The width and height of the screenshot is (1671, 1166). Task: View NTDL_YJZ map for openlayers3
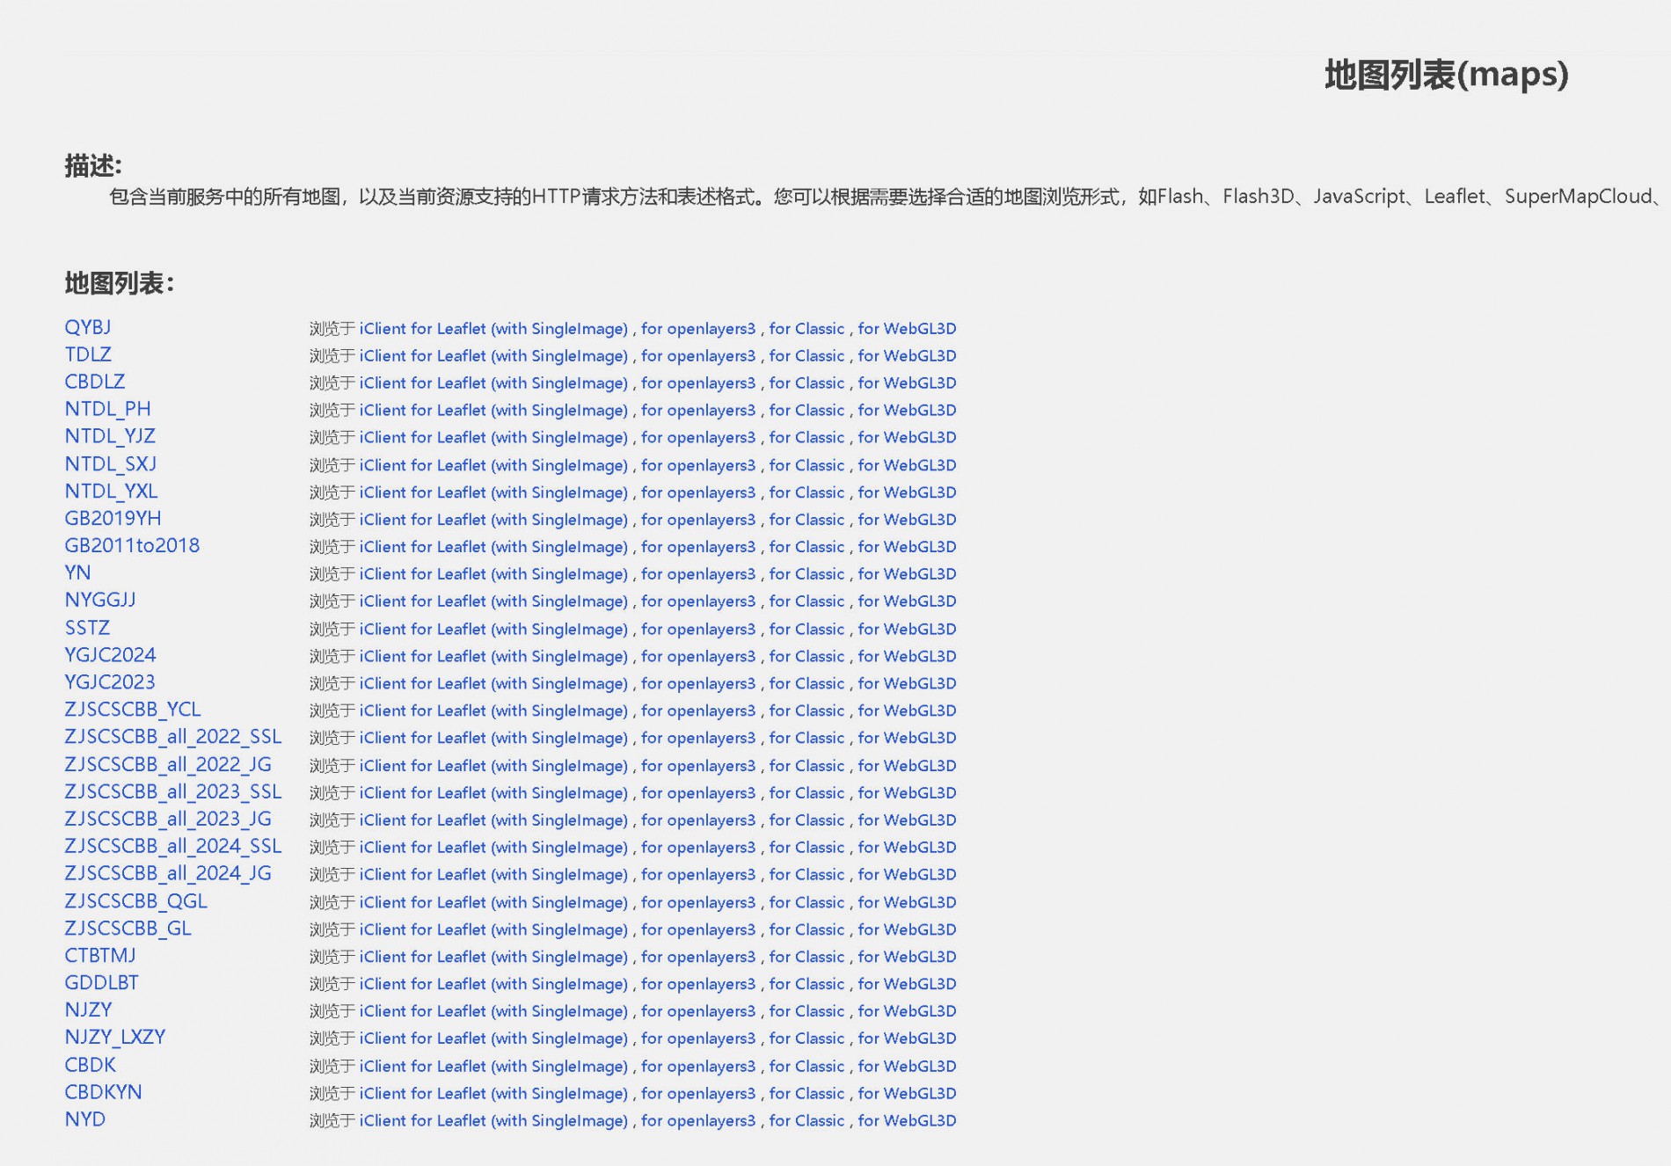click(x=697, y=438)
